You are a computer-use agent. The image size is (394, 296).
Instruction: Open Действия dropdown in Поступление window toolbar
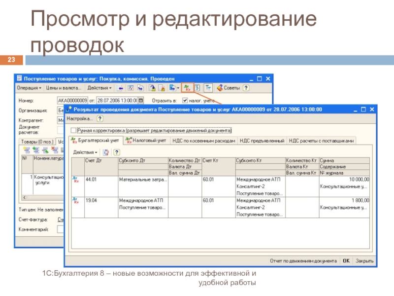tap(99, 88)
